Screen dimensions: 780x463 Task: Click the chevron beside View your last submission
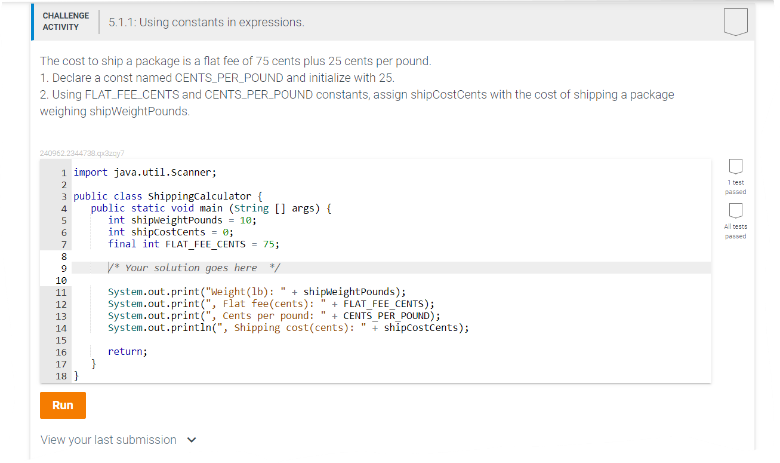(191, 440)
